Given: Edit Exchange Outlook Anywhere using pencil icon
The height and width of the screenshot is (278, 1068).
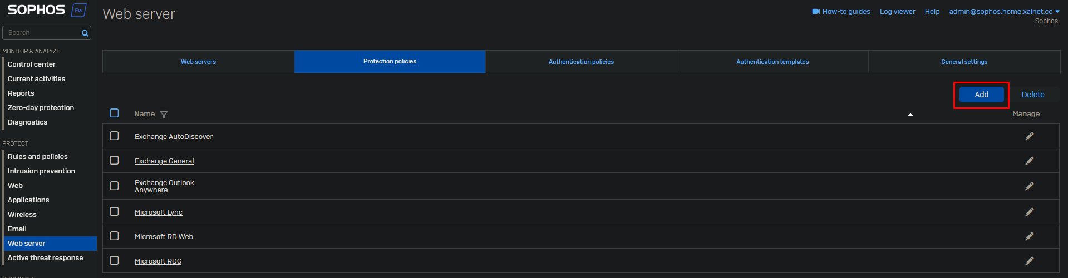Looking at the screenshot, I should pos(1029,186).
